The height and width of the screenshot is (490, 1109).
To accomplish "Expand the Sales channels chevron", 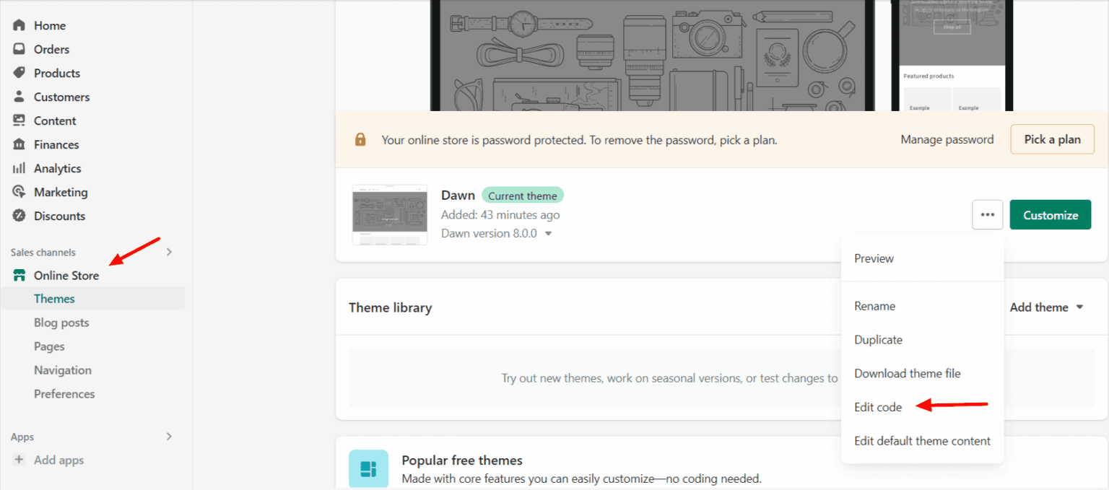I will click(168, 252).
